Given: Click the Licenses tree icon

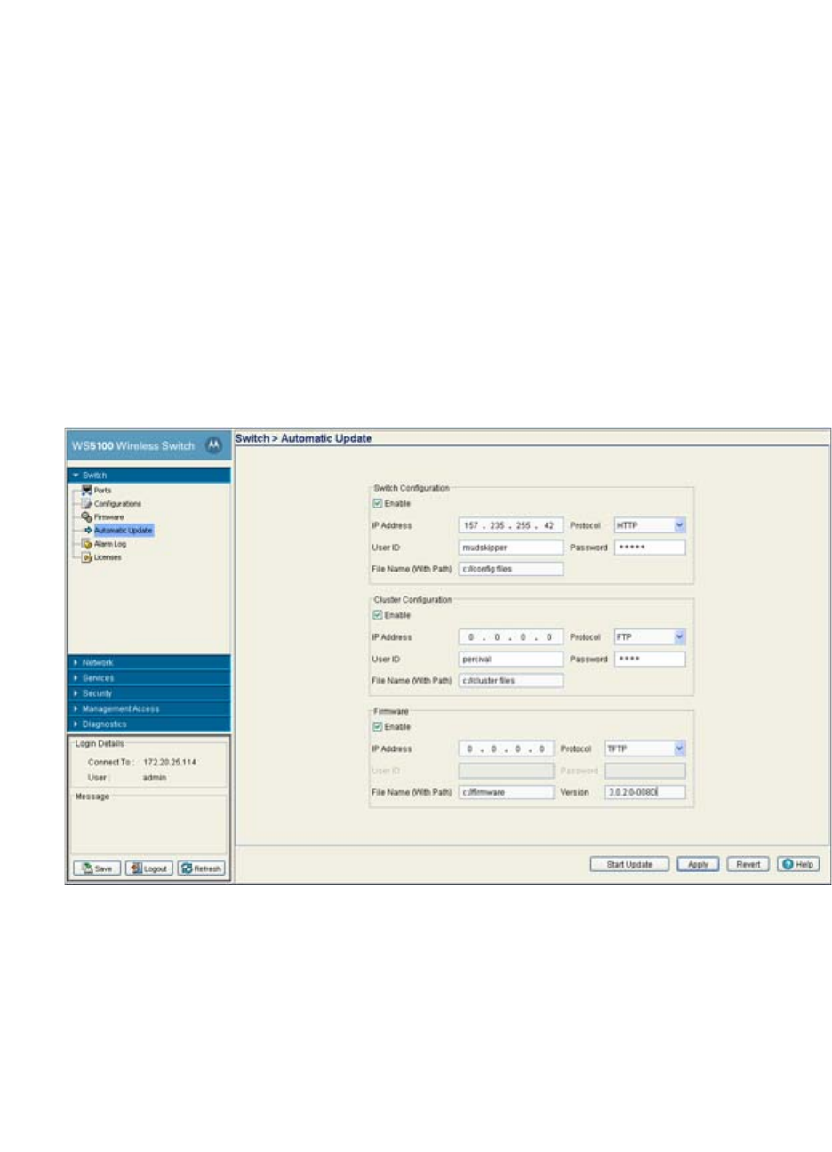Looking at the screenshot, I should tap(87, 557).
